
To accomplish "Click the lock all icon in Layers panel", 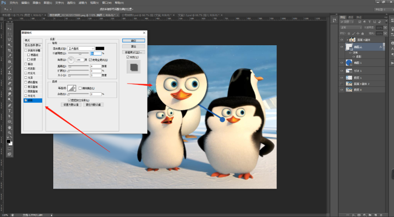I will click(x=362, y=34).
